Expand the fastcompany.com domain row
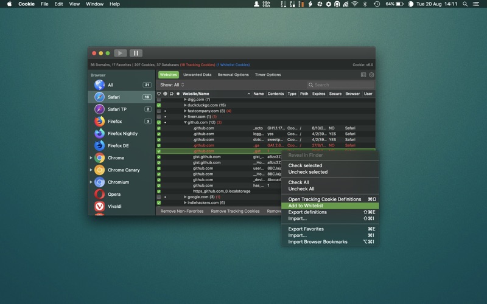 coord(186,111)
